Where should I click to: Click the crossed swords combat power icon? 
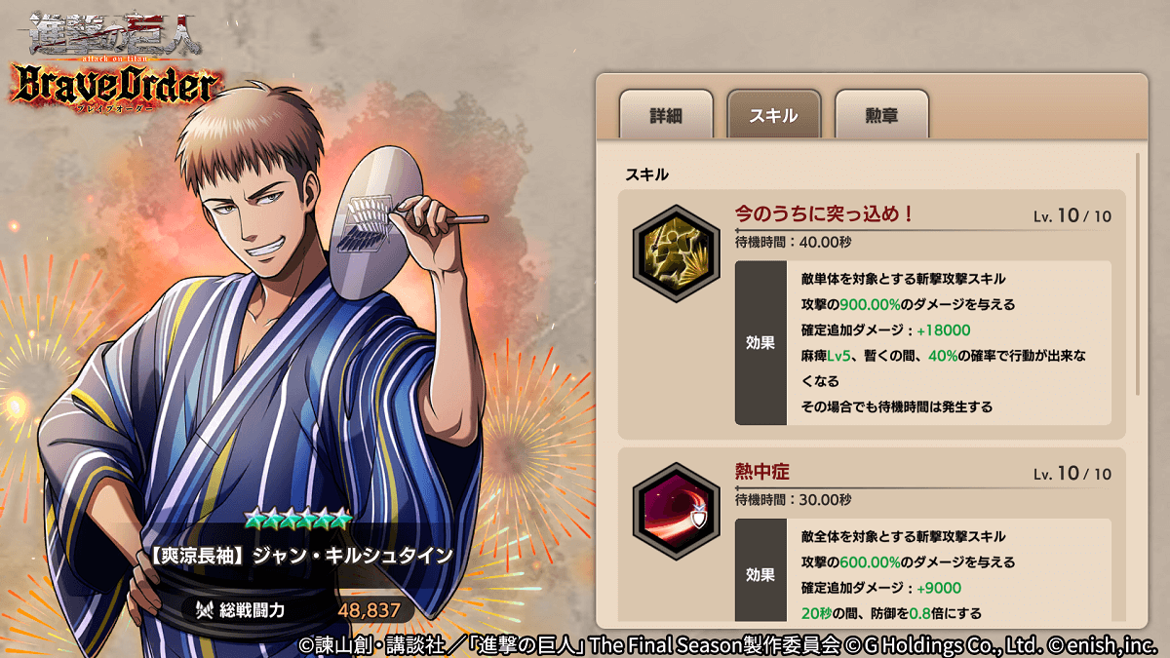point(205,611)
